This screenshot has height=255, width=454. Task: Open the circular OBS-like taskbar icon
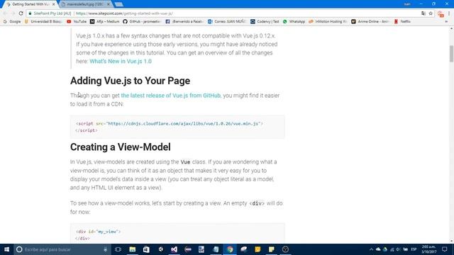click(x=285, y=249)
